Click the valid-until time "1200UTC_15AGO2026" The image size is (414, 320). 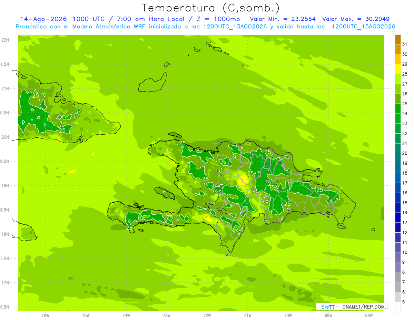coord(363,27)
